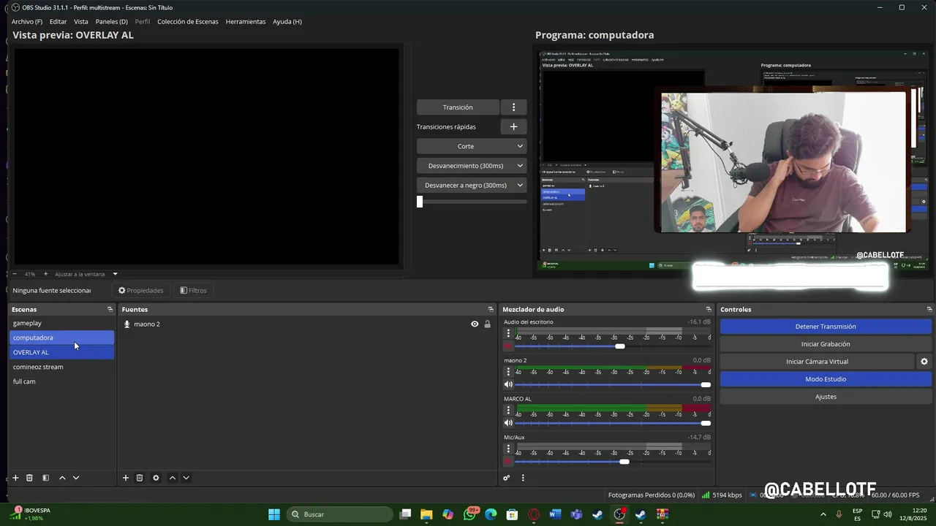Adjust Mic/Aux volume slider
Viewport: 936px width, 526px height.
click(624, 462)
